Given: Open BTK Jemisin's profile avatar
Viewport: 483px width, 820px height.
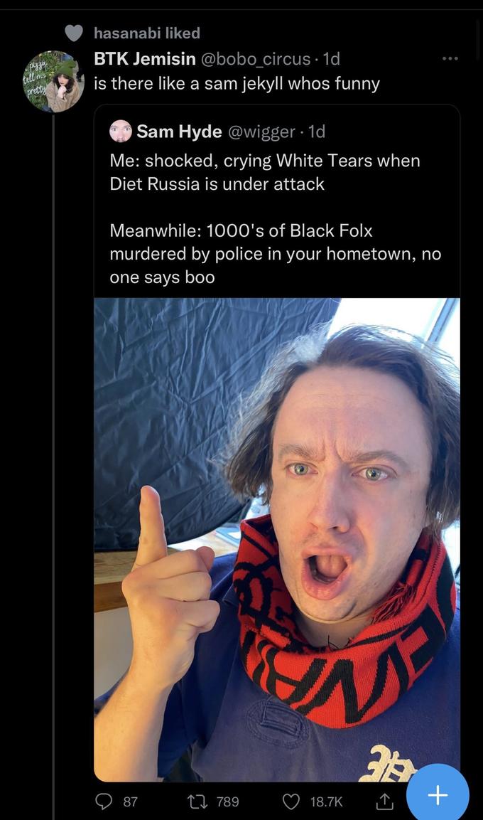Looking at the screenshot, I should 53,82.
